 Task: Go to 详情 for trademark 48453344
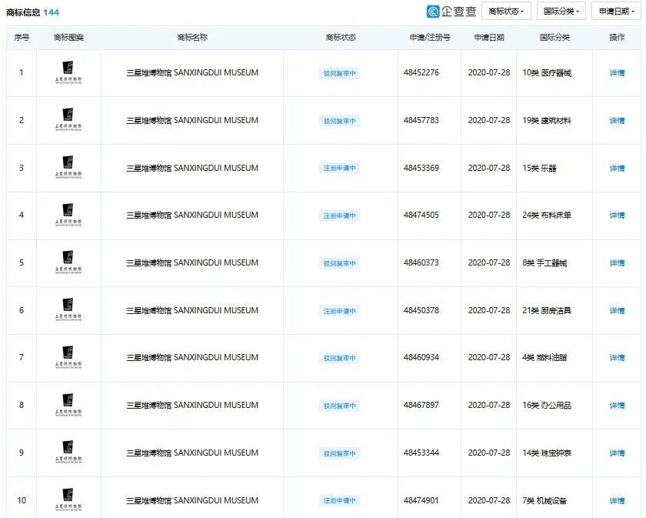pos(617,453)
